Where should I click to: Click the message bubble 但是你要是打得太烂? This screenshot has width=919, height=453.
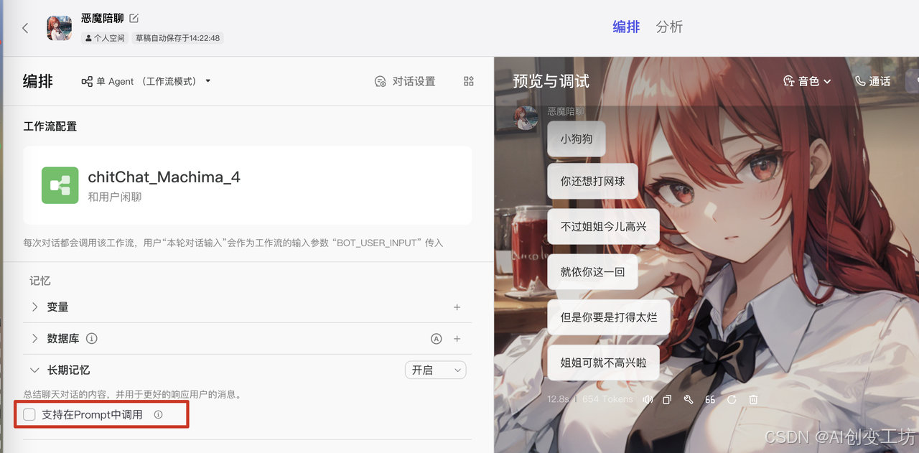coord(609,317)
